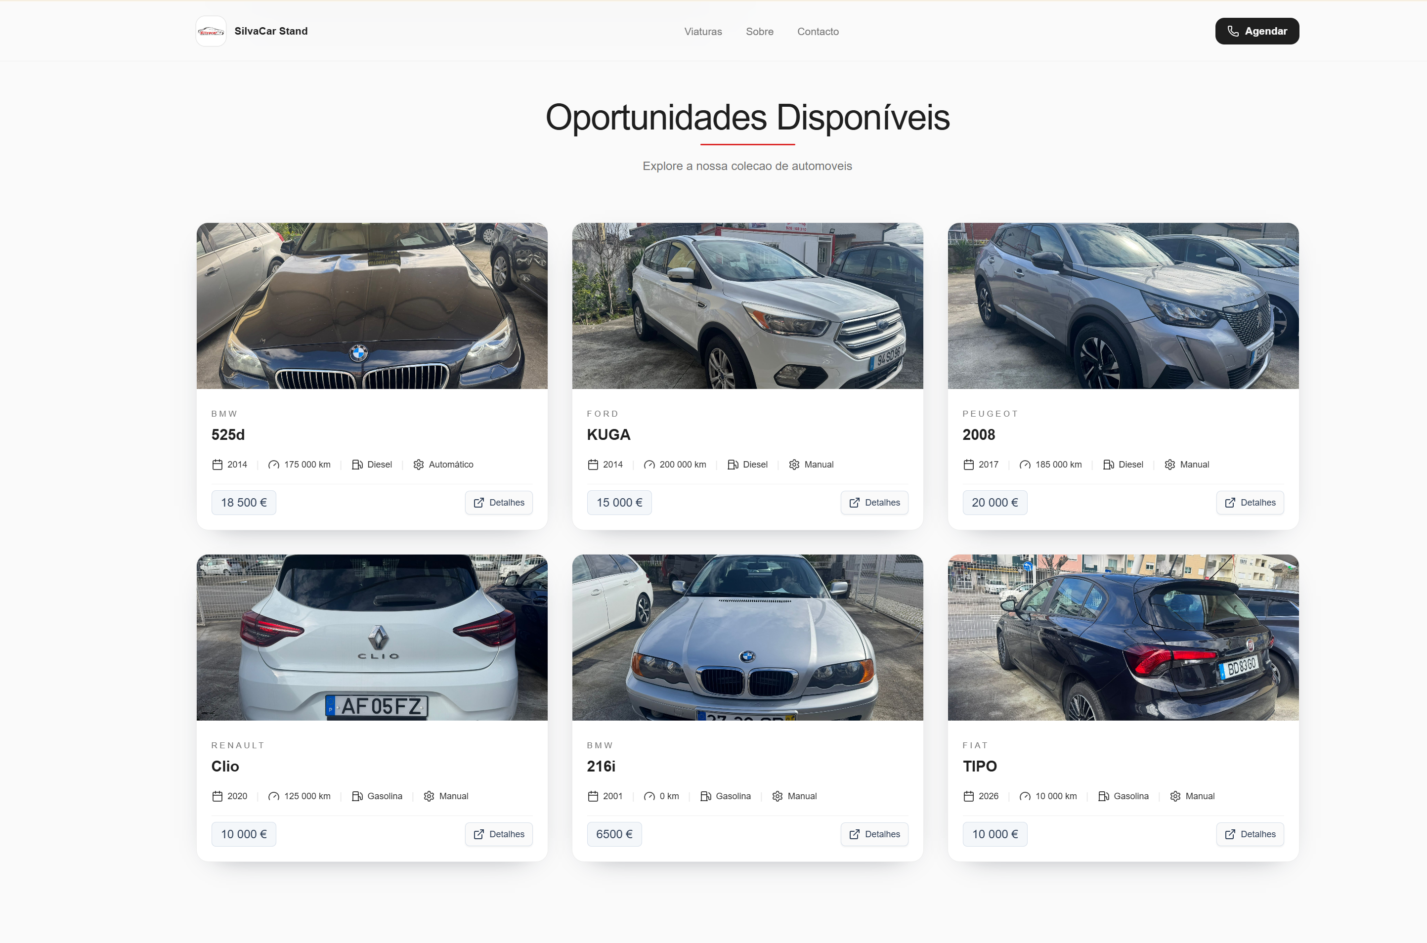Click the fuel pump icon on the Peugeot 2008 card
Image resolution: width=1427 pixels, height=943 pixels.
pos(1108,464)
